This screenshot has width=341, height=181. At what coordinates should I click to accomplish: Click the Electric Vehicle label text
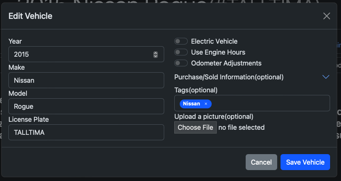(x=214, y=42)
